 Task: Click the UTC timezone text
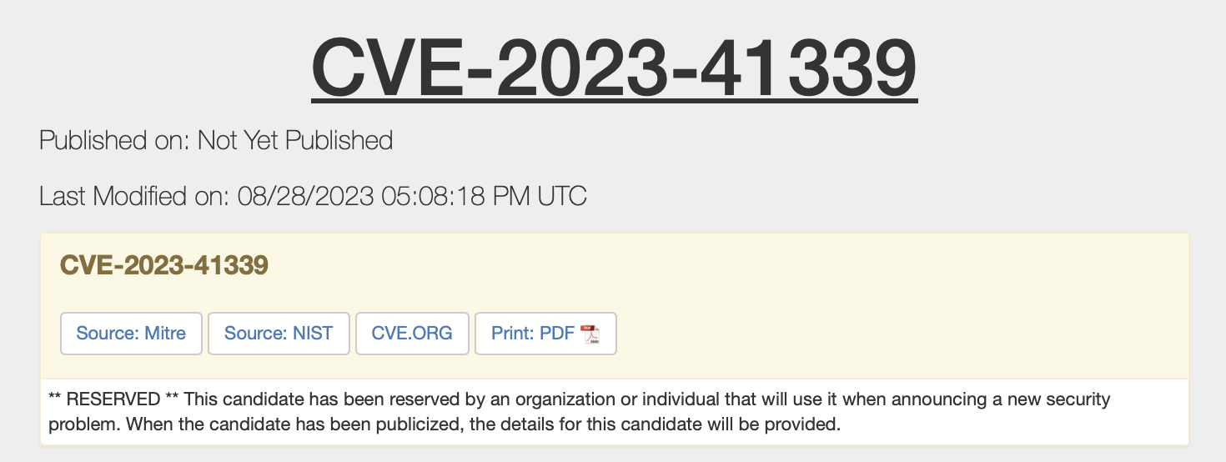(562, 197)
